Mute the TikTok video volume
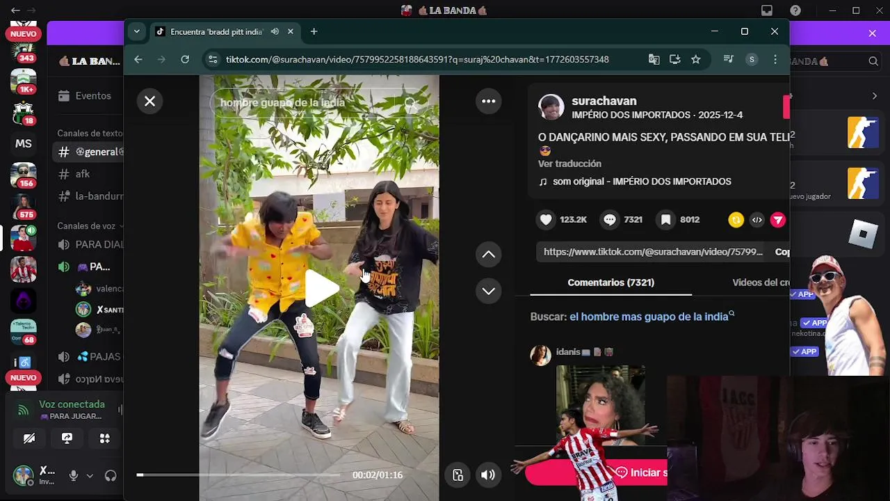Image resolution: width=890 pixels, height=501 pixels. [x=488, y=475]
